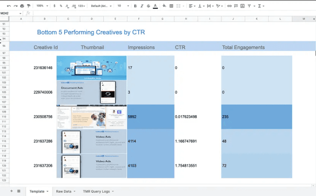This screenshot has height=196, width=316.
Task: Decrease decimal places
Action: pos(67,6)
